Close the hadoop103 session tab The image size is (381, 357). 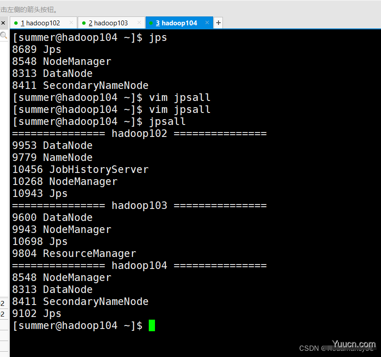139,23
